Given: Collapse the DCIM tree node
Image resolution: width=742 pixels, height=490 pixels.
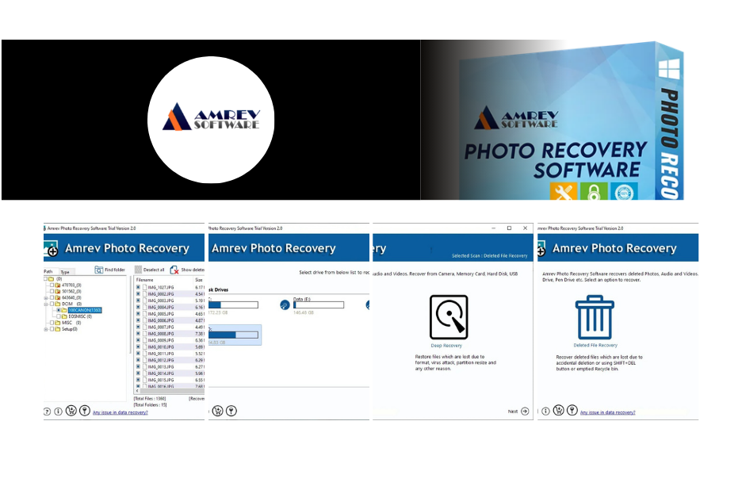Looking at the screenshot, I should click(x=46, y=303).
